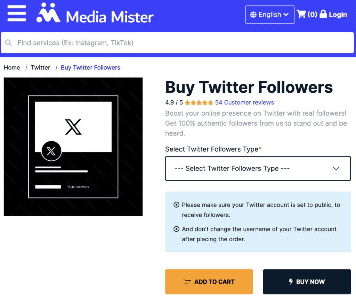356x301 pixels.
Task: Click the lightning bolt icon on BUY NOW
Action: (291, 282)
